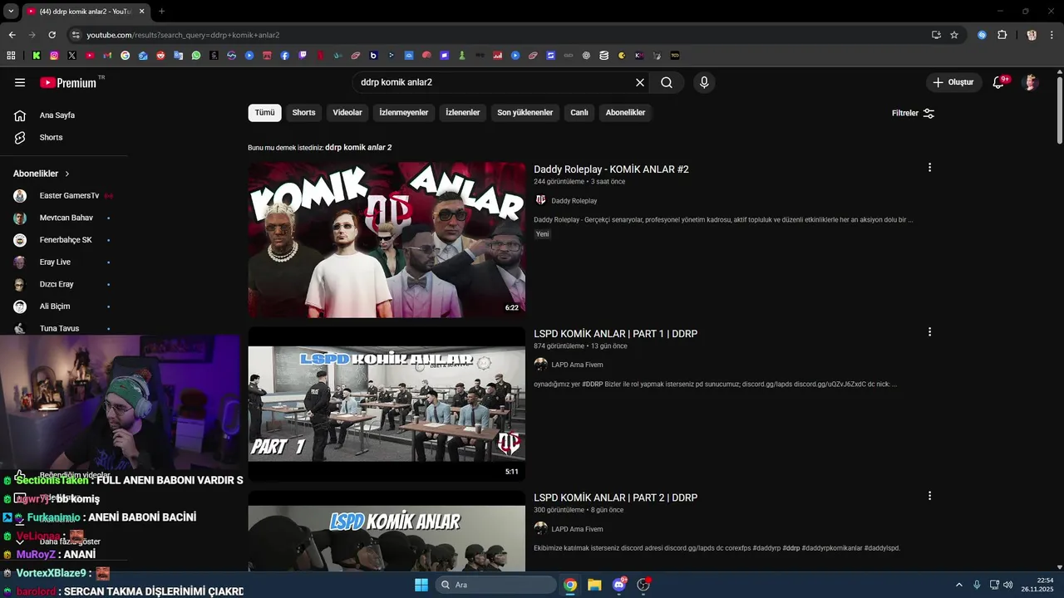1064x598 pixels.
Task: Open Discord from the taskbar
Action: point(619,585)
